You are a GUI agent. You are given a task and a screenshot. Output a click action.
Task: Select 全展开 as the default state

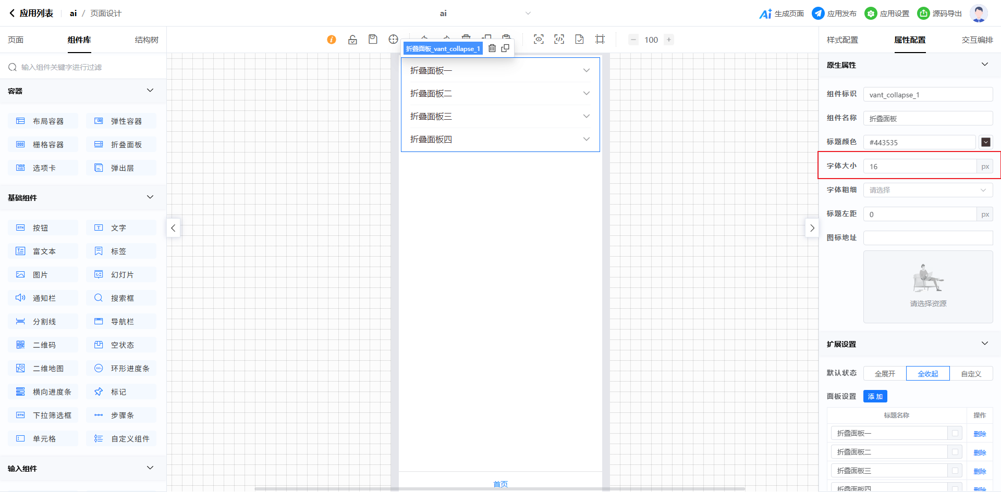(x=885, y=374)
